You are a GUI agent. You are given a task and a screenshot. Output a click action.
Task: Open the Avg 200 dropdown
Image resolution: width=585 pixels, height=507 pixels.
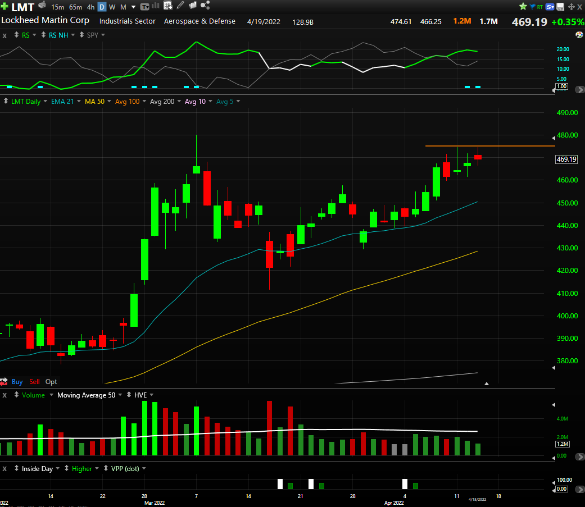[x=179, y=102]
